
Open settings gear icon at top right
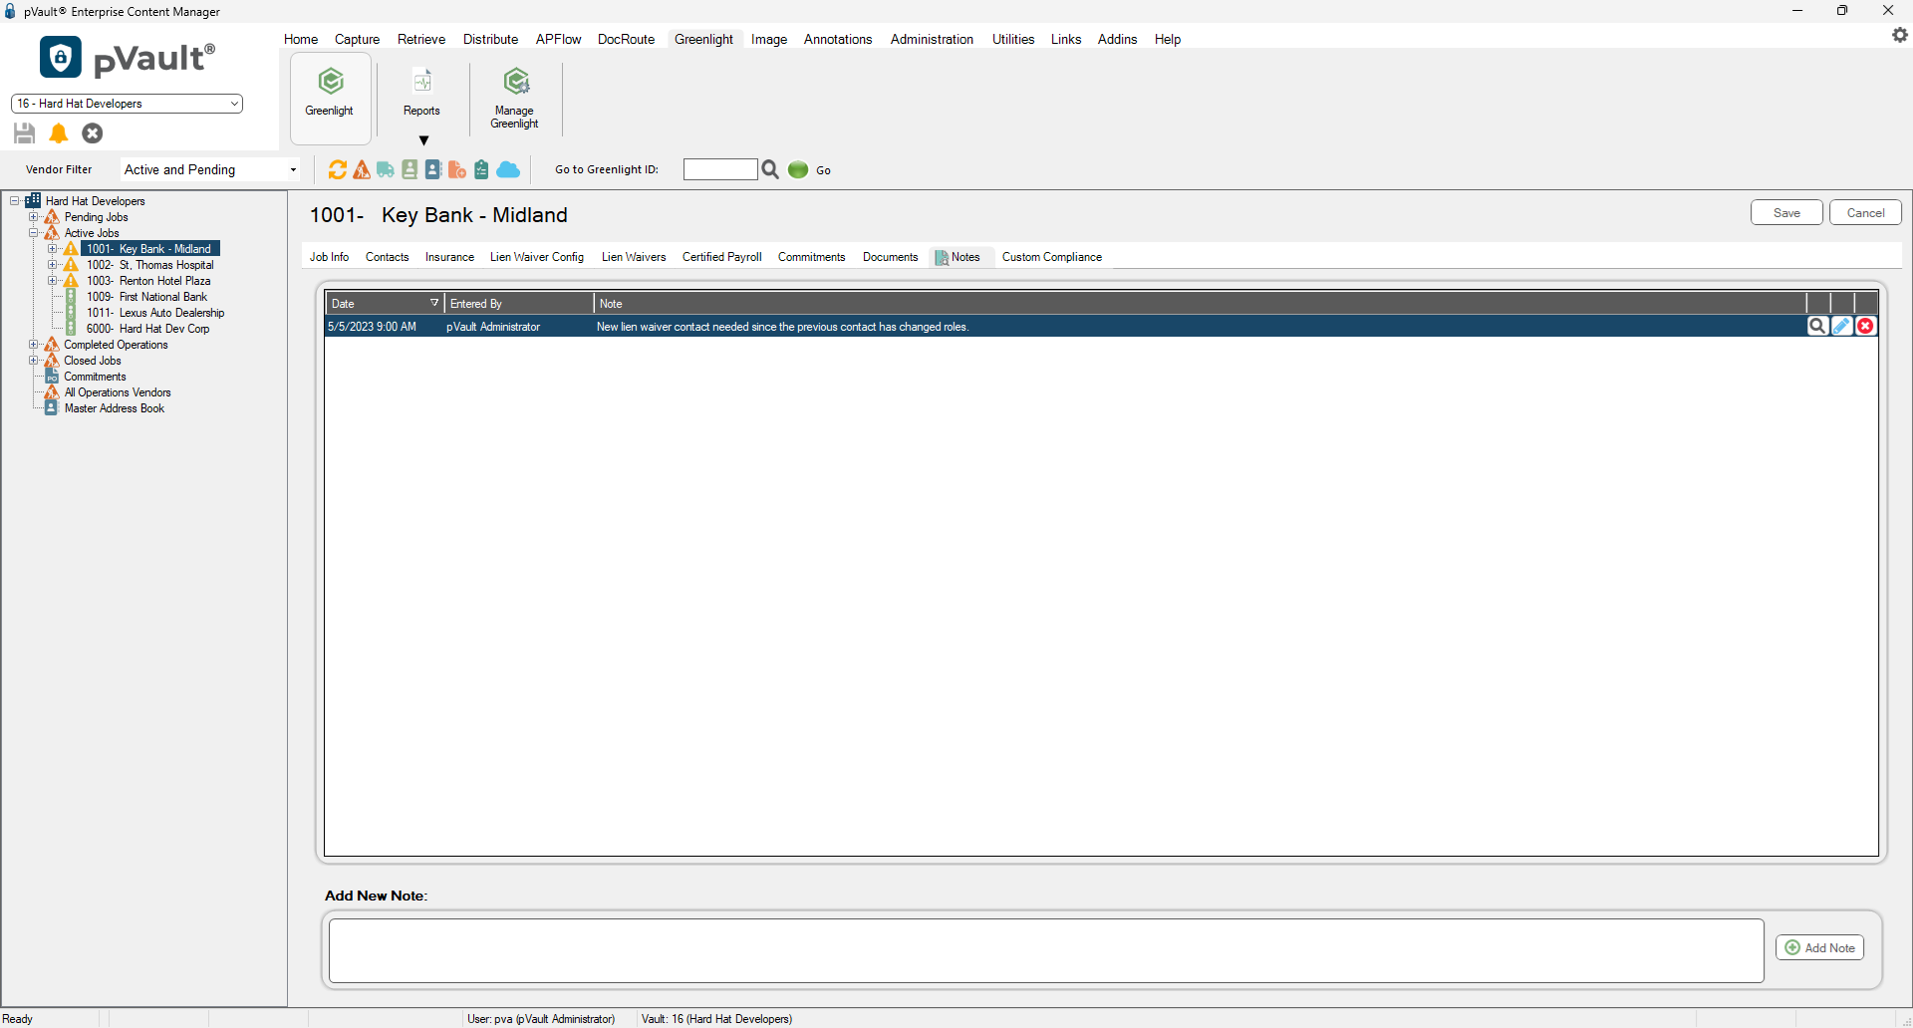[1899, 35]
